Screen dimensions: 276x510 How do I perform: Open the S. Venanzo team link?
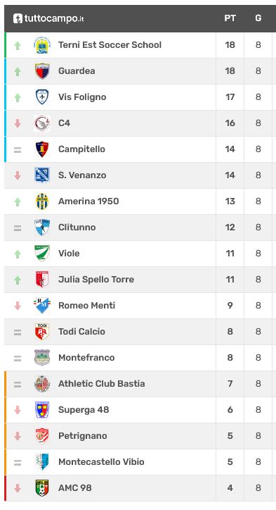click(82, 175)
